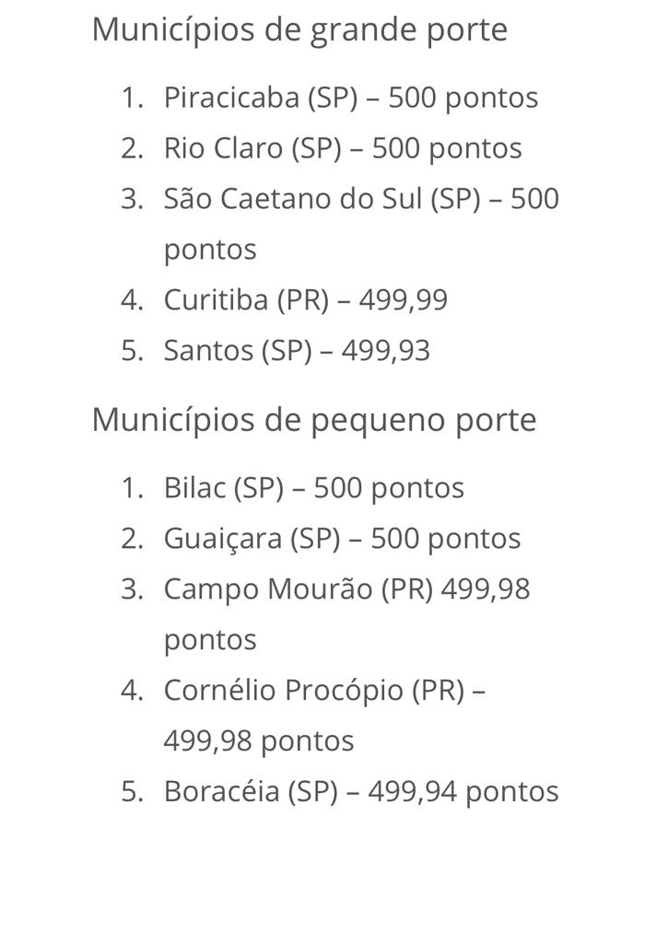Screen dimensions: 668x943
Task: Click the score 499,94 in the Boracéia line
Action: [x=412, y=792]
